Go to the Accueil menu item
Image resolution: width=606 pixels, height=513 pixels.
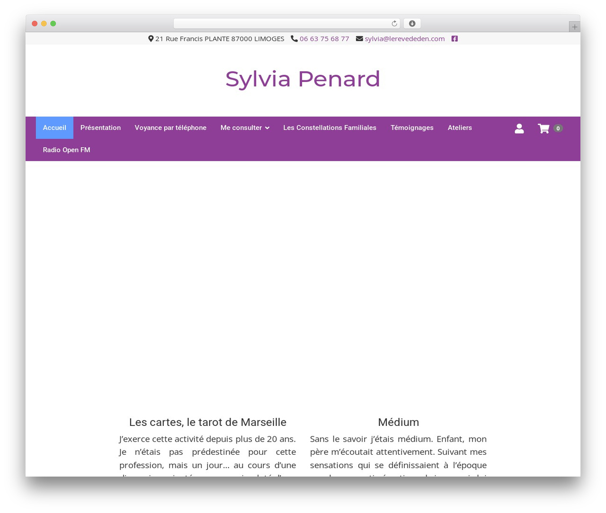(x=54, y=128)
